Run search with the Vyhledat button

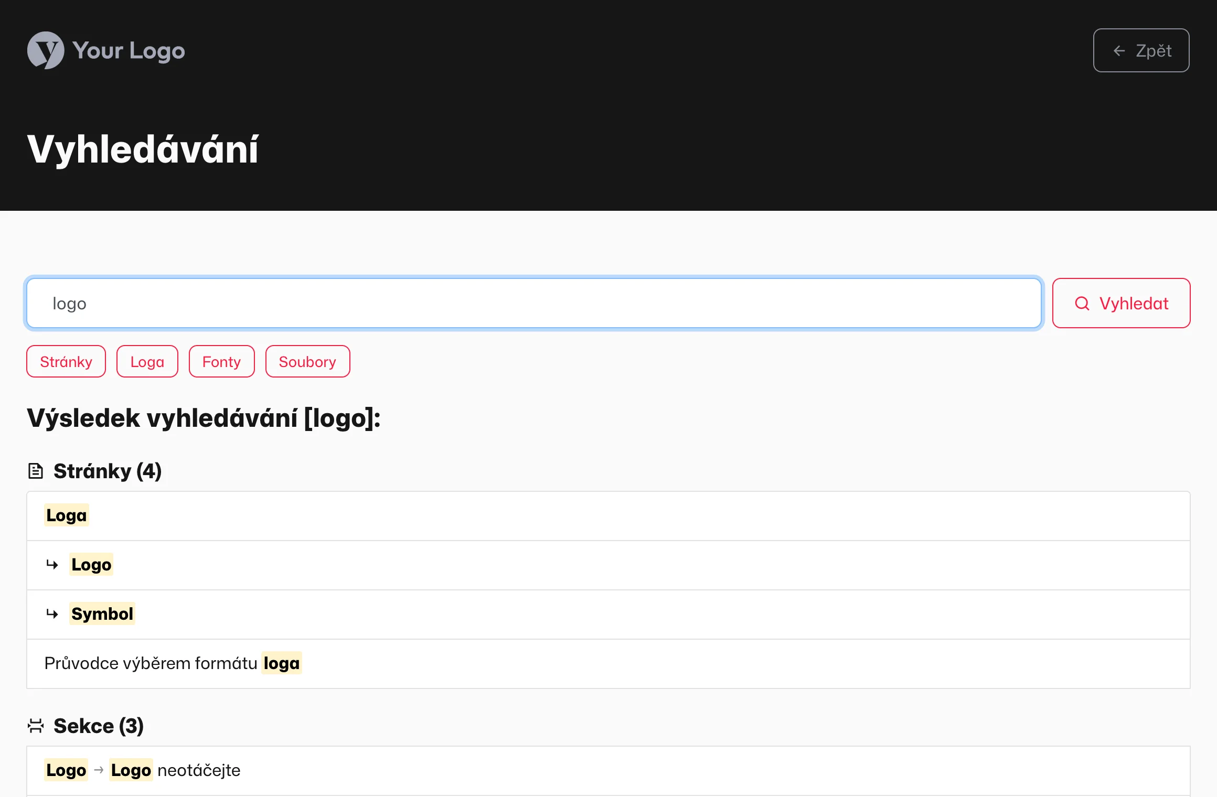tap(1121, 303)
